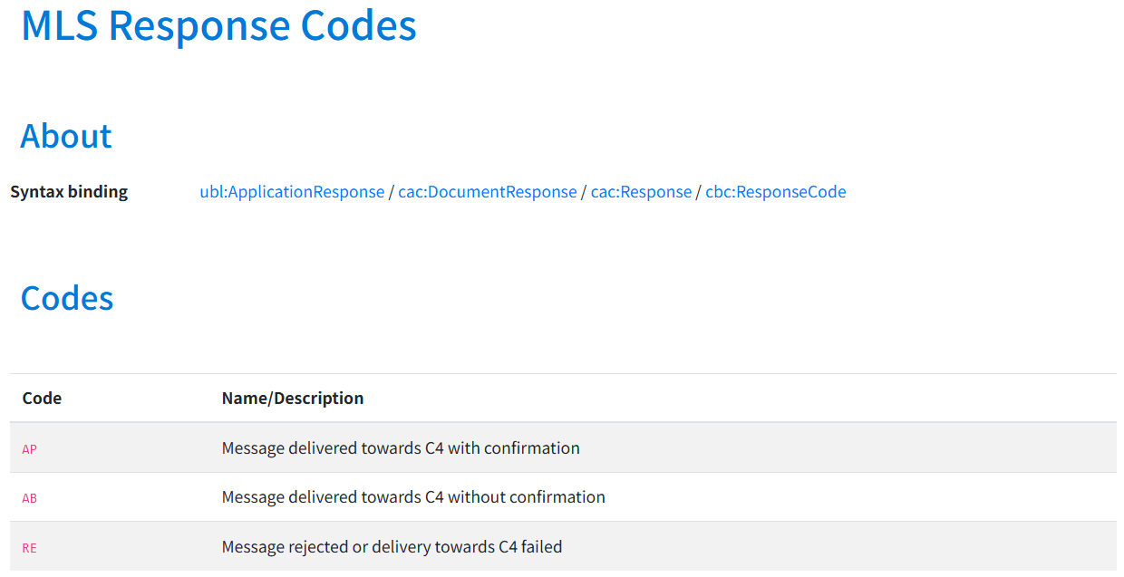This screenshot has height=577, width=1124.
Task: Click the Codes section heading
Action: pyautogui.click(x=67, y=298)
